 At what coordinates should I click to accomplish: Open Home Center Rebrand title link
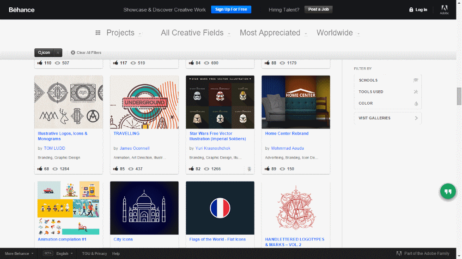pyautogui.click(x=287, y=134)
